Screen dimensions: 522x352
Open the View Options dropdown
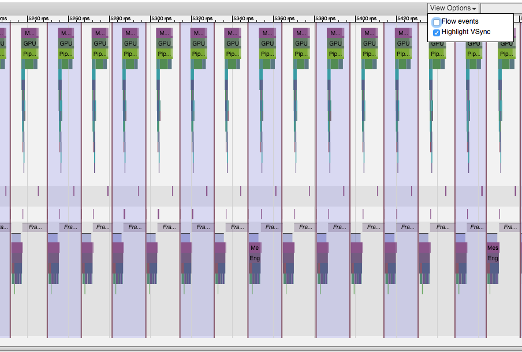[x=453, y=8]
